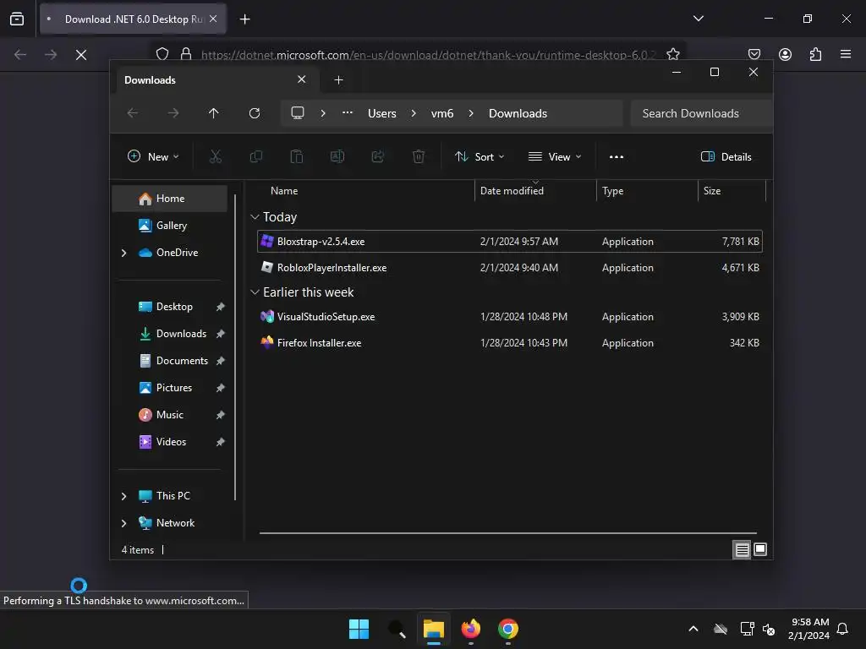Click the Explorer back arrow
The width and height of the screenshot is (866, 649).
click(133, 113)
